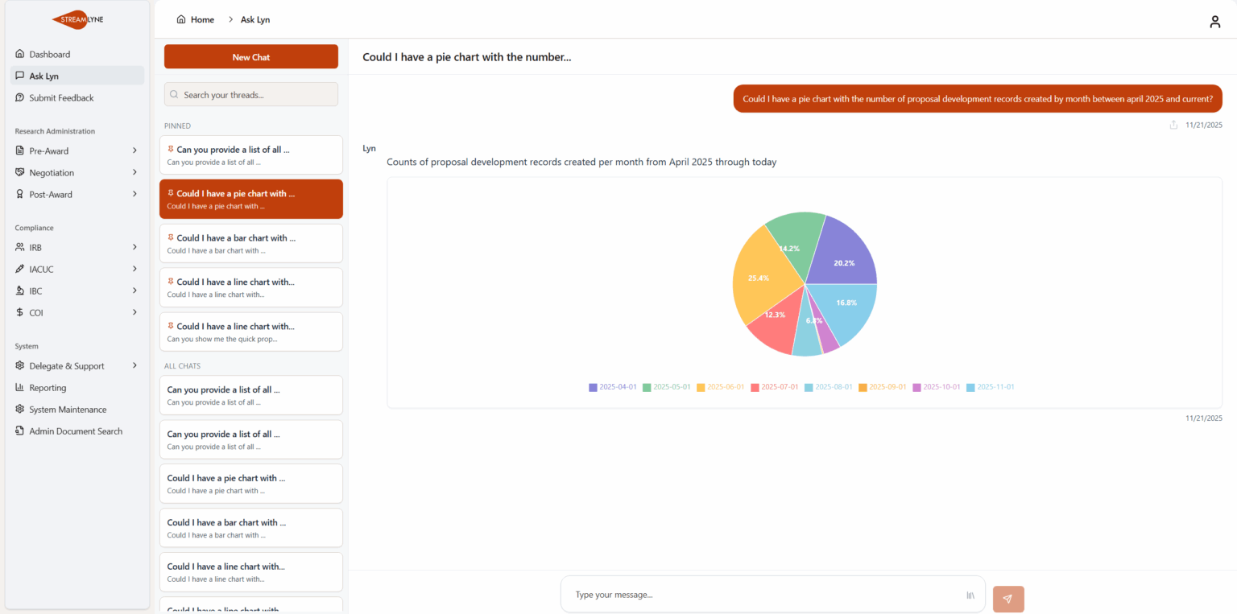
Task: Open Submit Feedback from the sidebar
Action: [61, 98]
